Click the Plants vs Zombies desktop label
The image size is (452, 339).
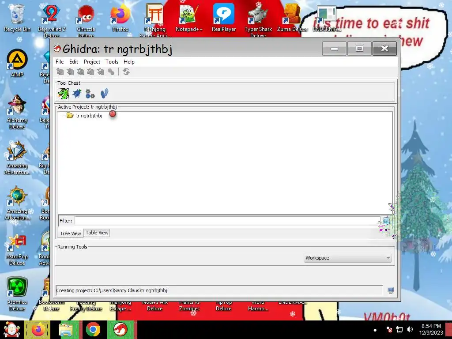[189, 305]
